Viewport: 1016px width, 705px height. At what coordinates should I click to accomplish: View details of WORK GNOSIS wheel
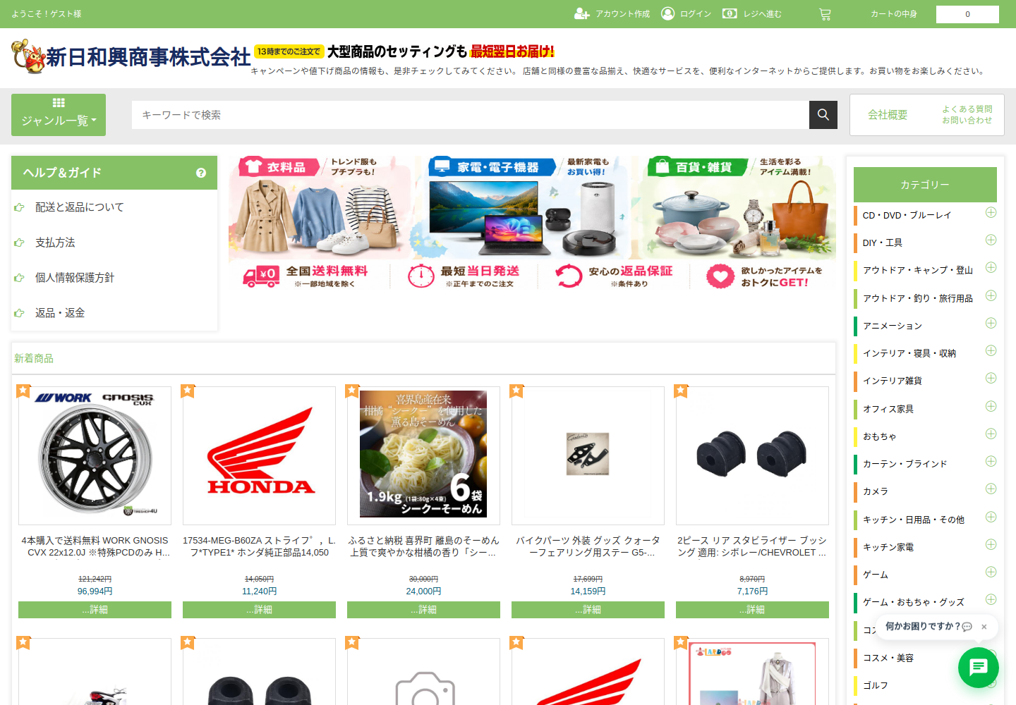tap(95, 610)
